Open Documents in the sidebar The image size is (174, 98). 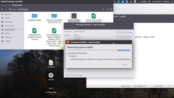pyautogui.click(x=10, y=26)
